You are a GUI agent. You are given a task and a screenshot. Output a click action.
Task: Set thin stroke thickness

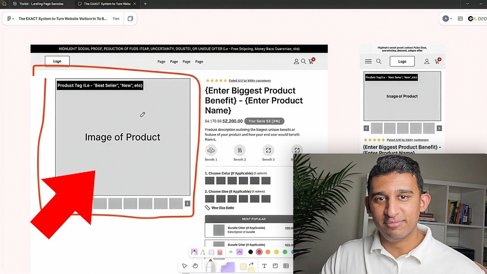pyautogui.click(x=231, y=252)
